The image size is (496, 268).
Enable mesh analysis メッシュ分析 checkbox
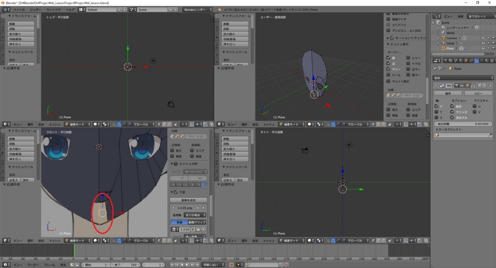(x=176, y=164)
